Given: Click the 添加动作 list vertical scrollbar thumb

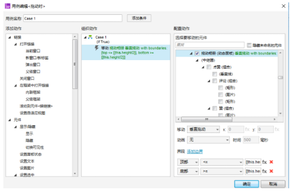Looking at the screenshot, I should pos(75,64).
